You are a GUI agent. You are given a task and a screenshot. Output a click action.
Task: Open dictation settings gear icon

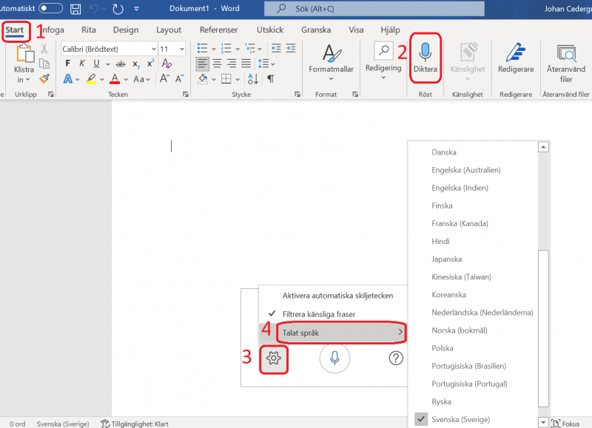click(x=273, y=359)
